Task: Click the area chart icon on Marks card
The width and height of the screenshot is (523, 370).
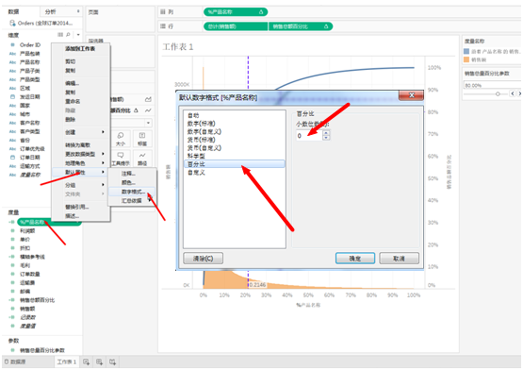Action: [148, 99]
